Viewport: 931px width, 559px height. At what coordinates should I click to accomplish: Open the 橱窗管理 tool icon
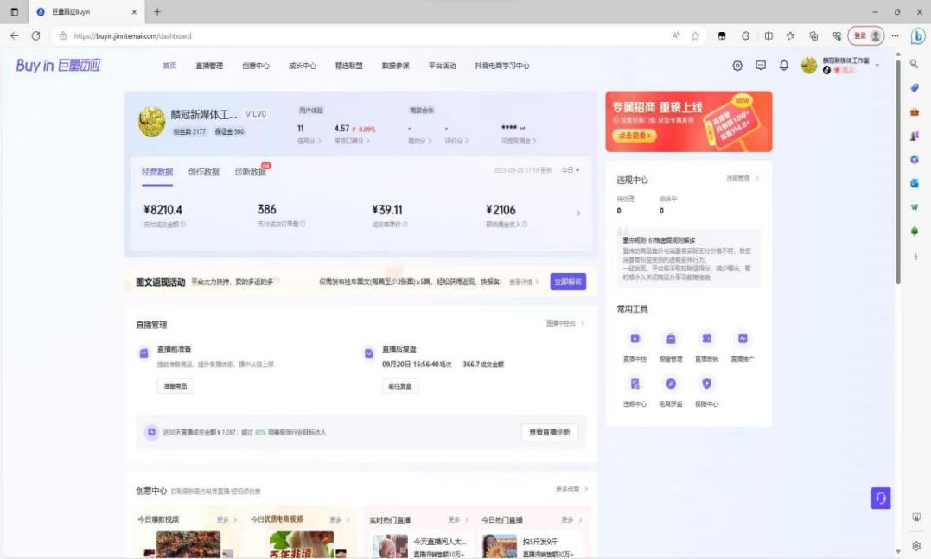pyautogui.click(x=671, y=339)
